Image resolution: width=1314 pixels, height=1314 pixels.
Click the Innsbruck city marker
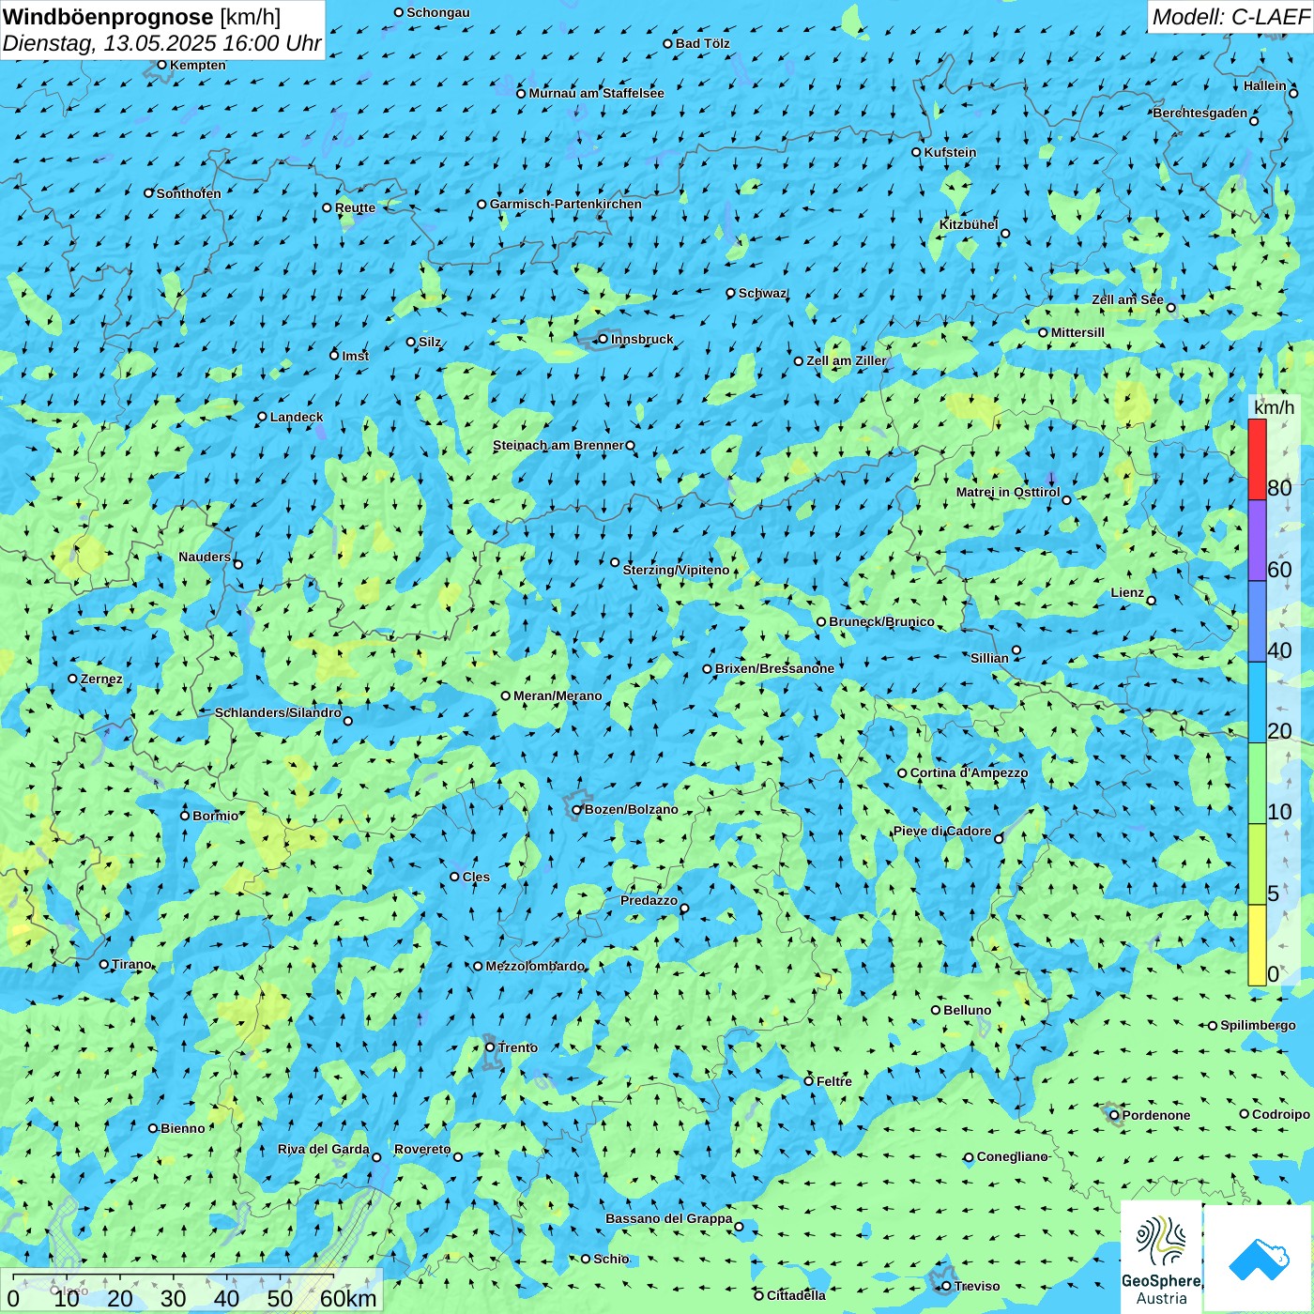click(604, 339)
